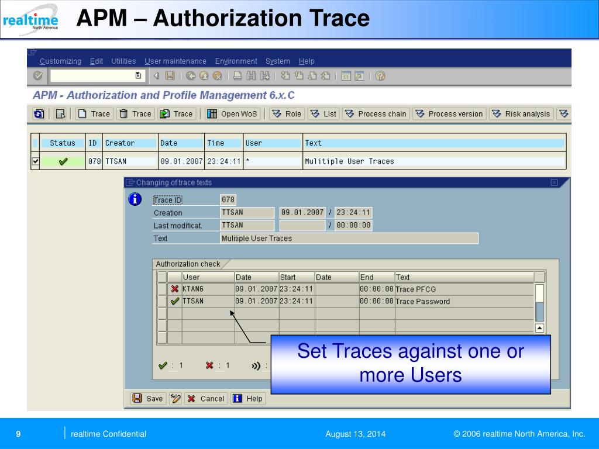The image size is (599, 449).
Task: Click the Role button in the toolbar
Action: point(287,114)
